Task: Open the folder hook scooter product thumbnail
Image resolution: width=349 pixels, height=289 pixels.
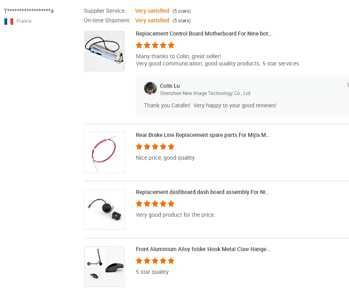Action: pyautogui.click(x=104, y=266)
